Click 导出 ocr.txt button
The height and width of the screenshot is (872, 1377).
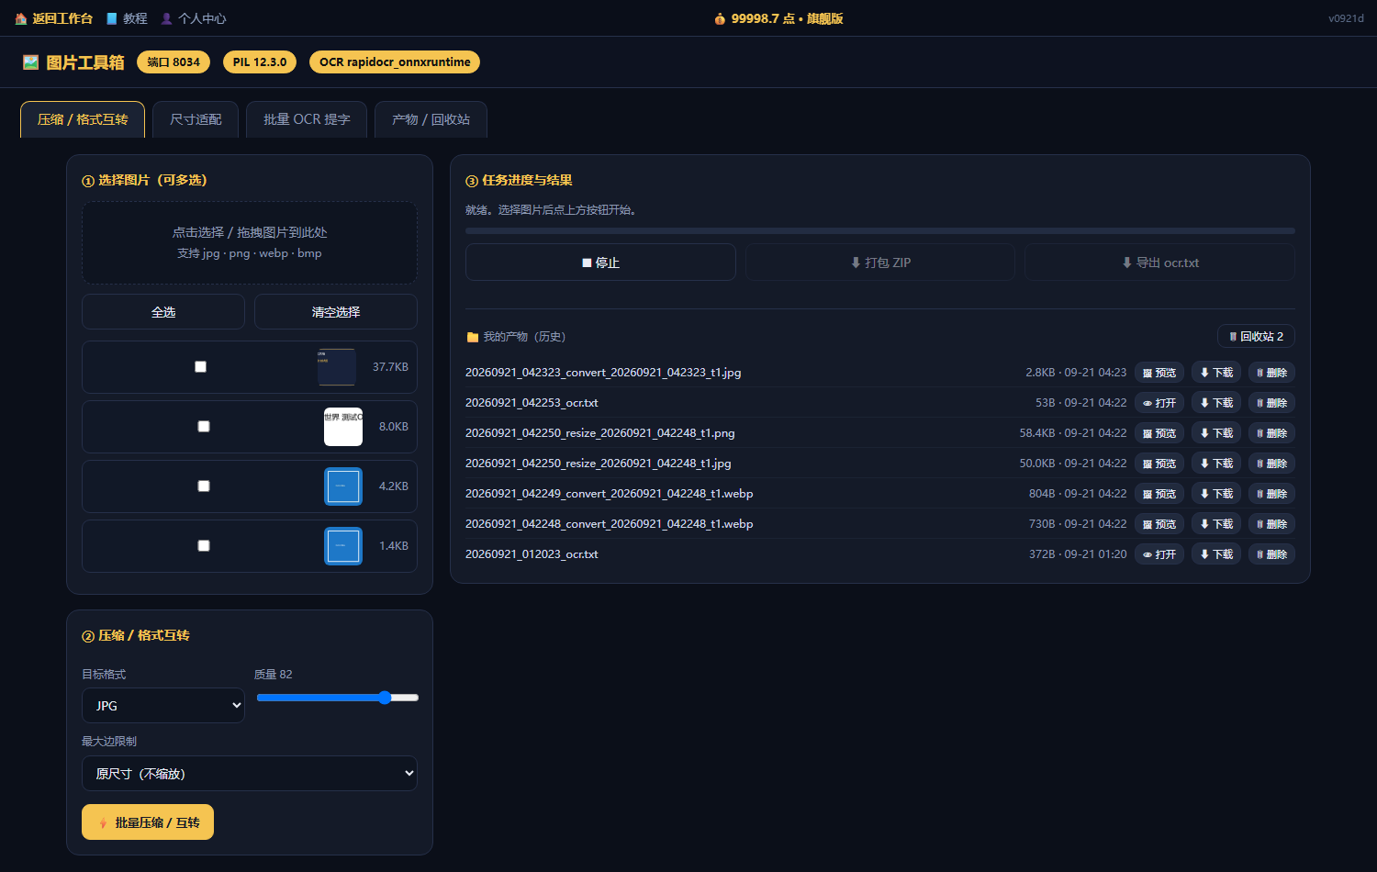pos(1160,263)
